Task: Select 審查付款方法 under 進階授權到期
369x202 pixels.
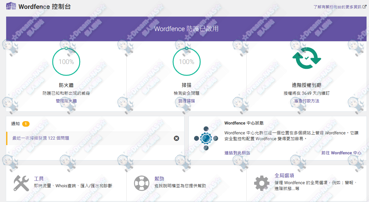Action: pyautogui.click(x=307, y=101)
